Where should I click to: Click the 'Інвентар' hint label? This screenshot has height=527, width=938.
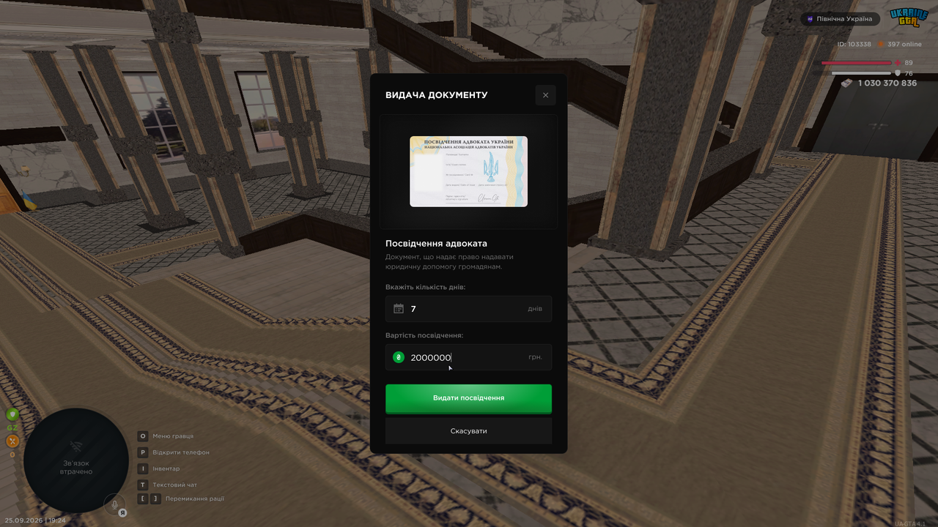click(x=166, y=468)
